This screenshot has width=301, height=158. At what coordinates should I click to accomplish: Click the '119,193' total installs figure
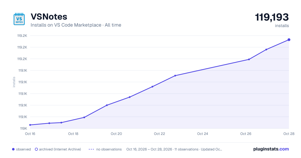272,17
